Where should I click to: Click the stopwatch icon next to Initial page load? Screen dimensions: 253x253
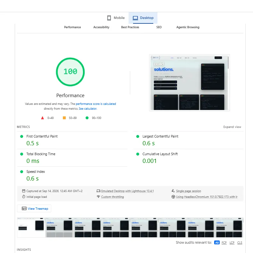point(23,197)
